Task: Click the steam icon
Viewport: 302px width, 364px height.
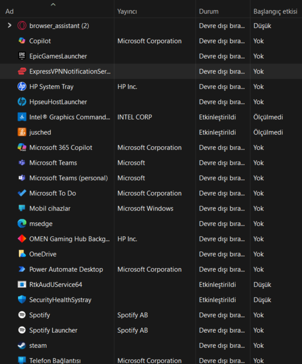Action: 22,345
